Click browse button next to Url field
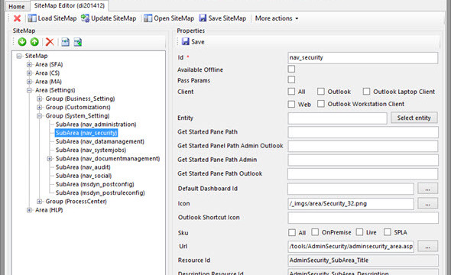 point(428,246)
